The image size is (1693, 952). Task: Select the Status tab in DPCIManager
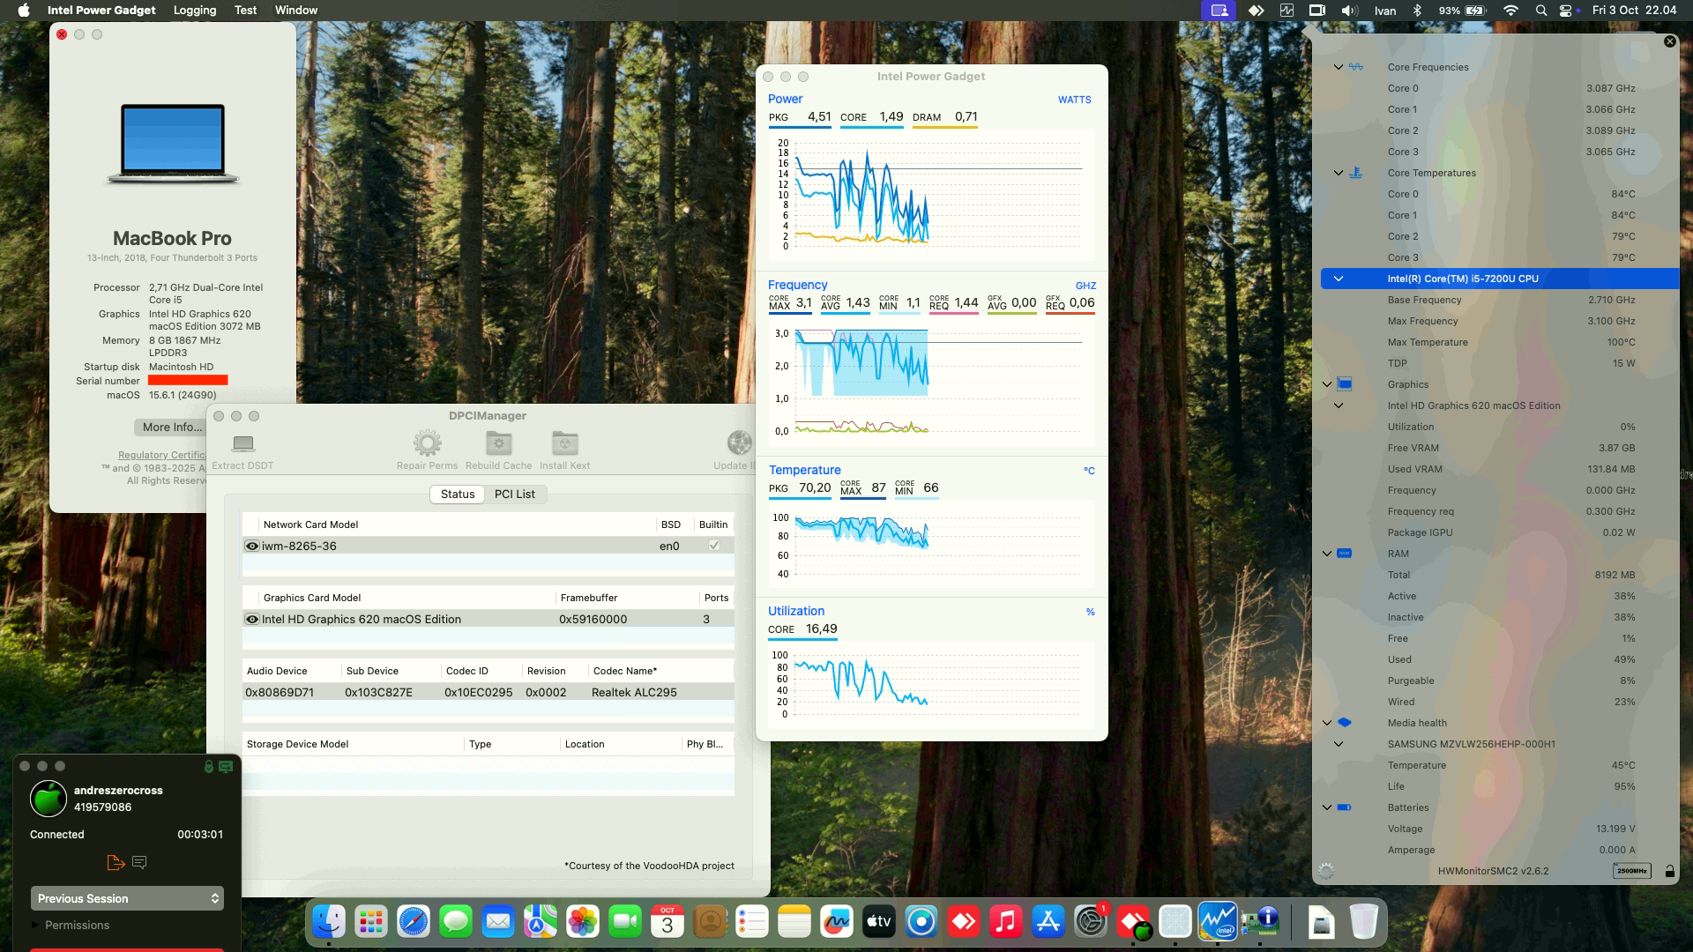coord(458,495)
